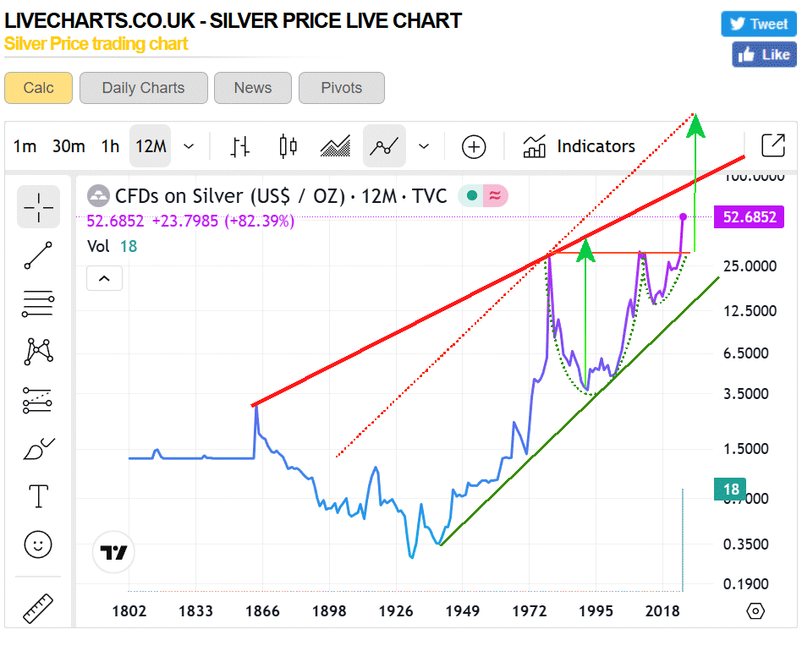Image resolution: width=802 pixels, height=651 pixels.
Task: Open the emoji icons tool
Action: coord(38,544)
